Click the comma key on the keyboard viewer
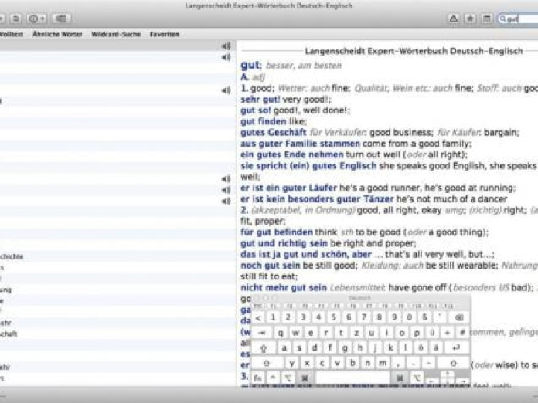 (x=398, y=363)
